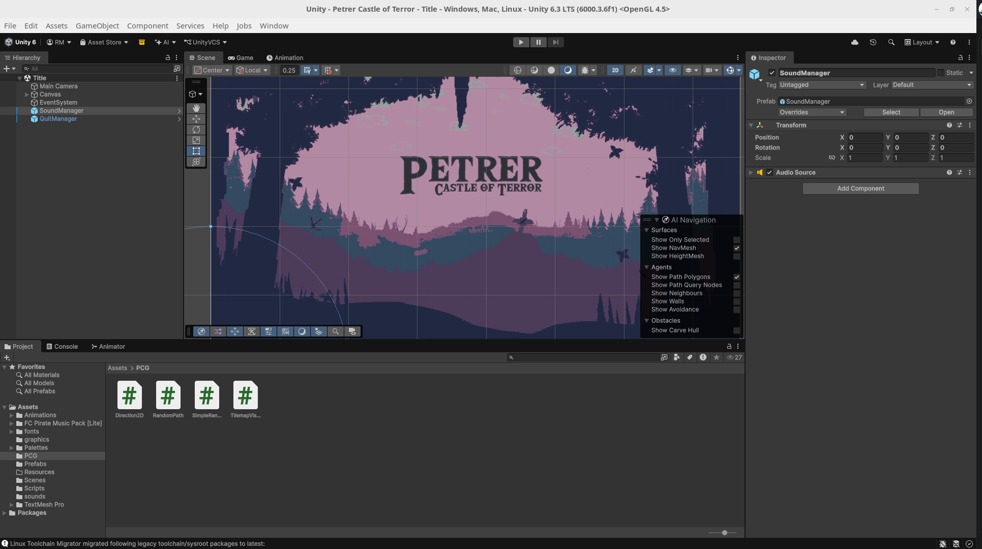The image size is (982, 549).
Task: Toggle scene visibility eye icon
Action: point(672,70)
